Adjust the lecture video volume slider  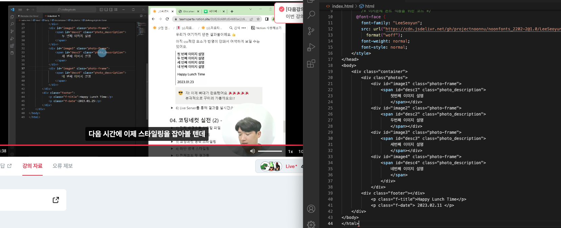(270, 151)
